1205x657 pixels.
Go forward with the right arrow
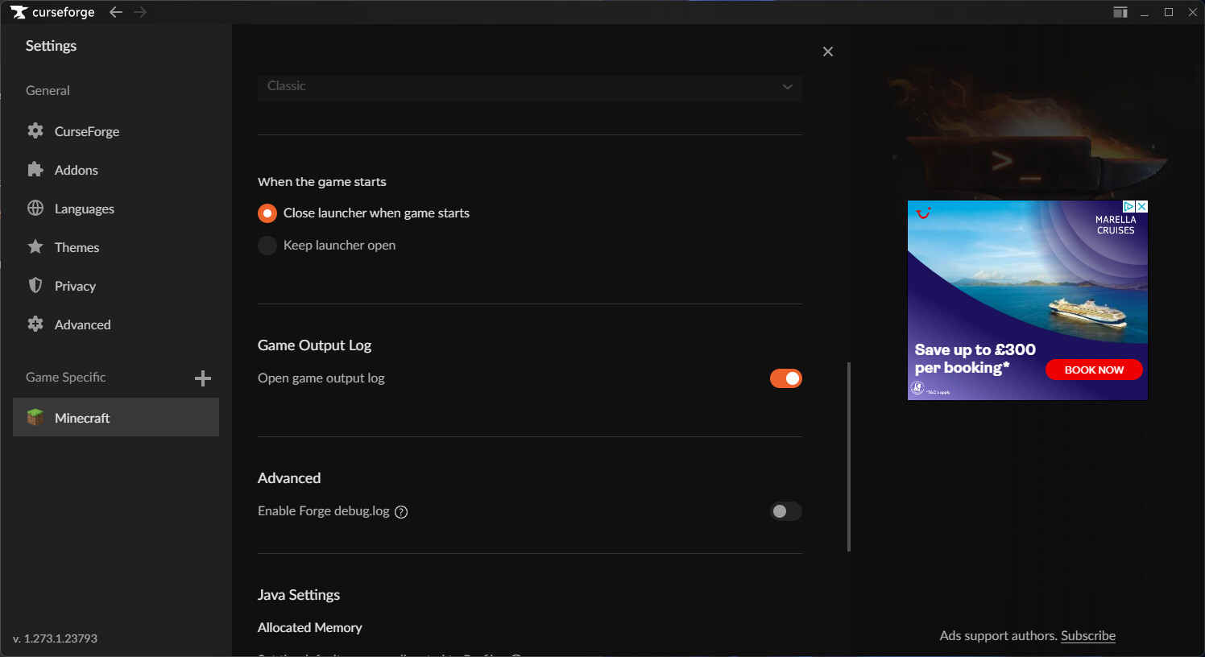pyautogui.click(x=140, y=12)
